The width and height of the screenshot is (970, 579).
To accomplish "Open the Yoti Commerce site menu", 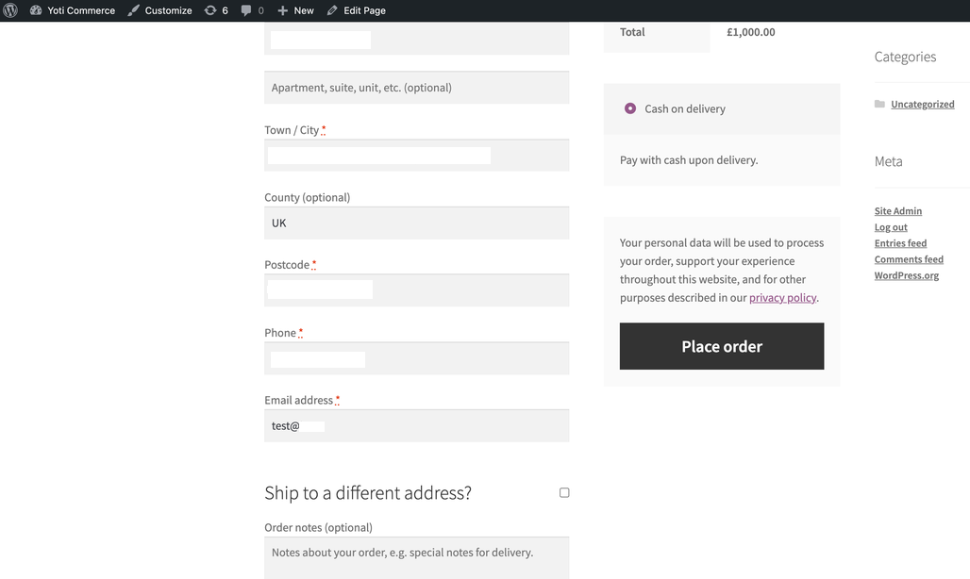I will click(x=81, y=10).
